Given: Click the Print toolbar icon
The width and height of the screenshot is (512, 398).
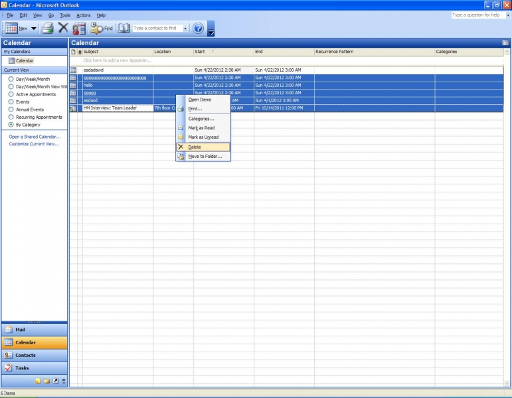Looking at the screenshot, I should (47, 28).
